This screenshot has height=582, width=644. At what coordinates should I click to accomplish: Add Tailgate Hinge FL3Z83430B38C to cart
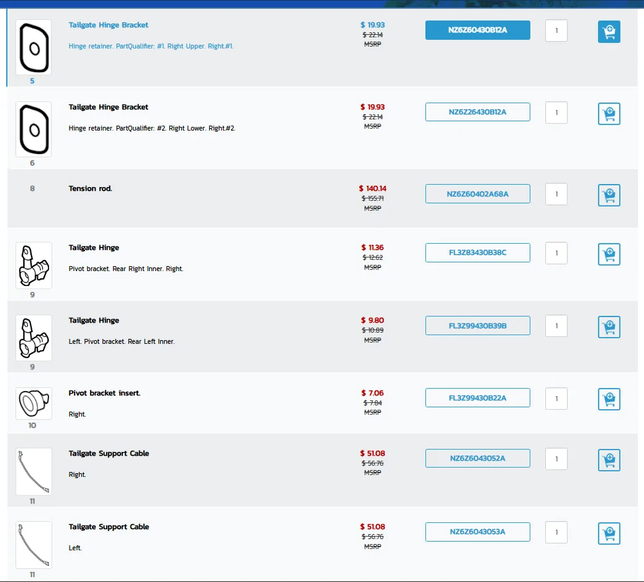tap(609, 254)
